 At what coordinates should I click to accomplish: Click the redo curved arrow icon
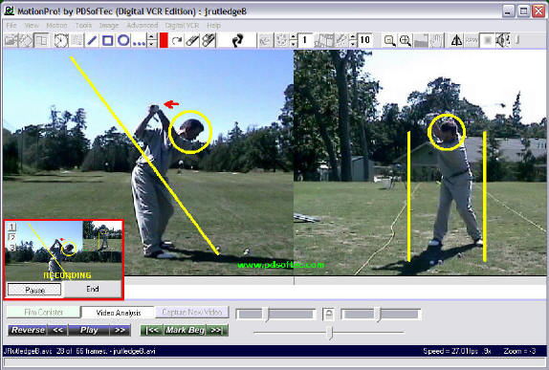177,40
